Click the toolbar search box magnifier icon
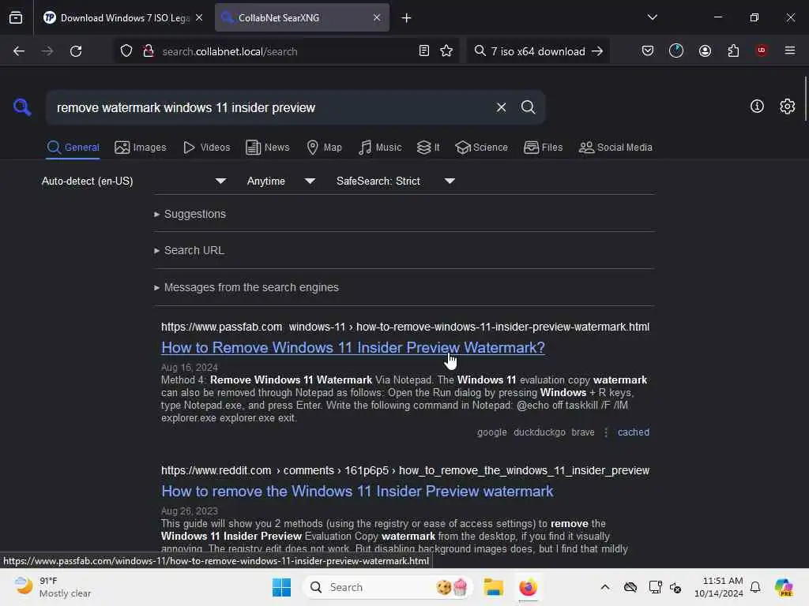 480,51
